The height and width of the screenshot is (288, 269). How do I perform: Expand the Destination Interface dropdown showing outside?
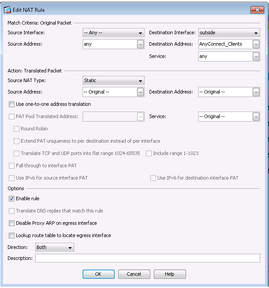click(229, 33)
